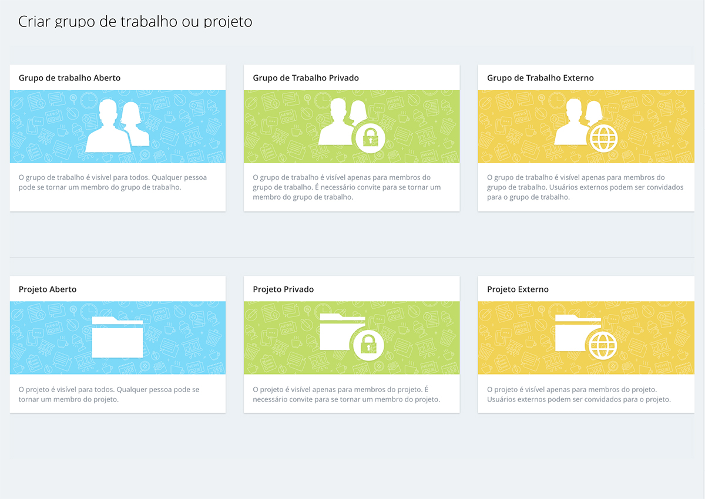The height and width of the screenshot is (499, 705).
Task: Choose the "Grupo de Trabalho Privado" heading
Action: click(305, 78)
